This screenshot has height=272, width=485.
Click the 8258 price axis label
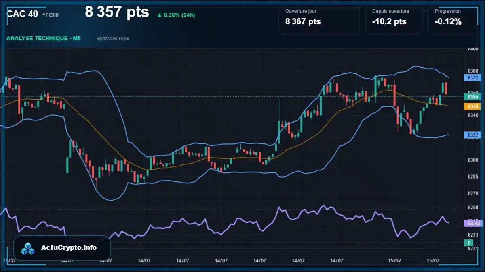pos(473,207)
